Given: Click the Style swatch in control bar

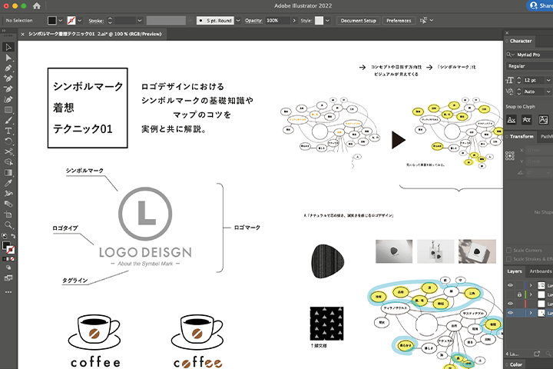Looking at the screenshot, I should point(320,21).
